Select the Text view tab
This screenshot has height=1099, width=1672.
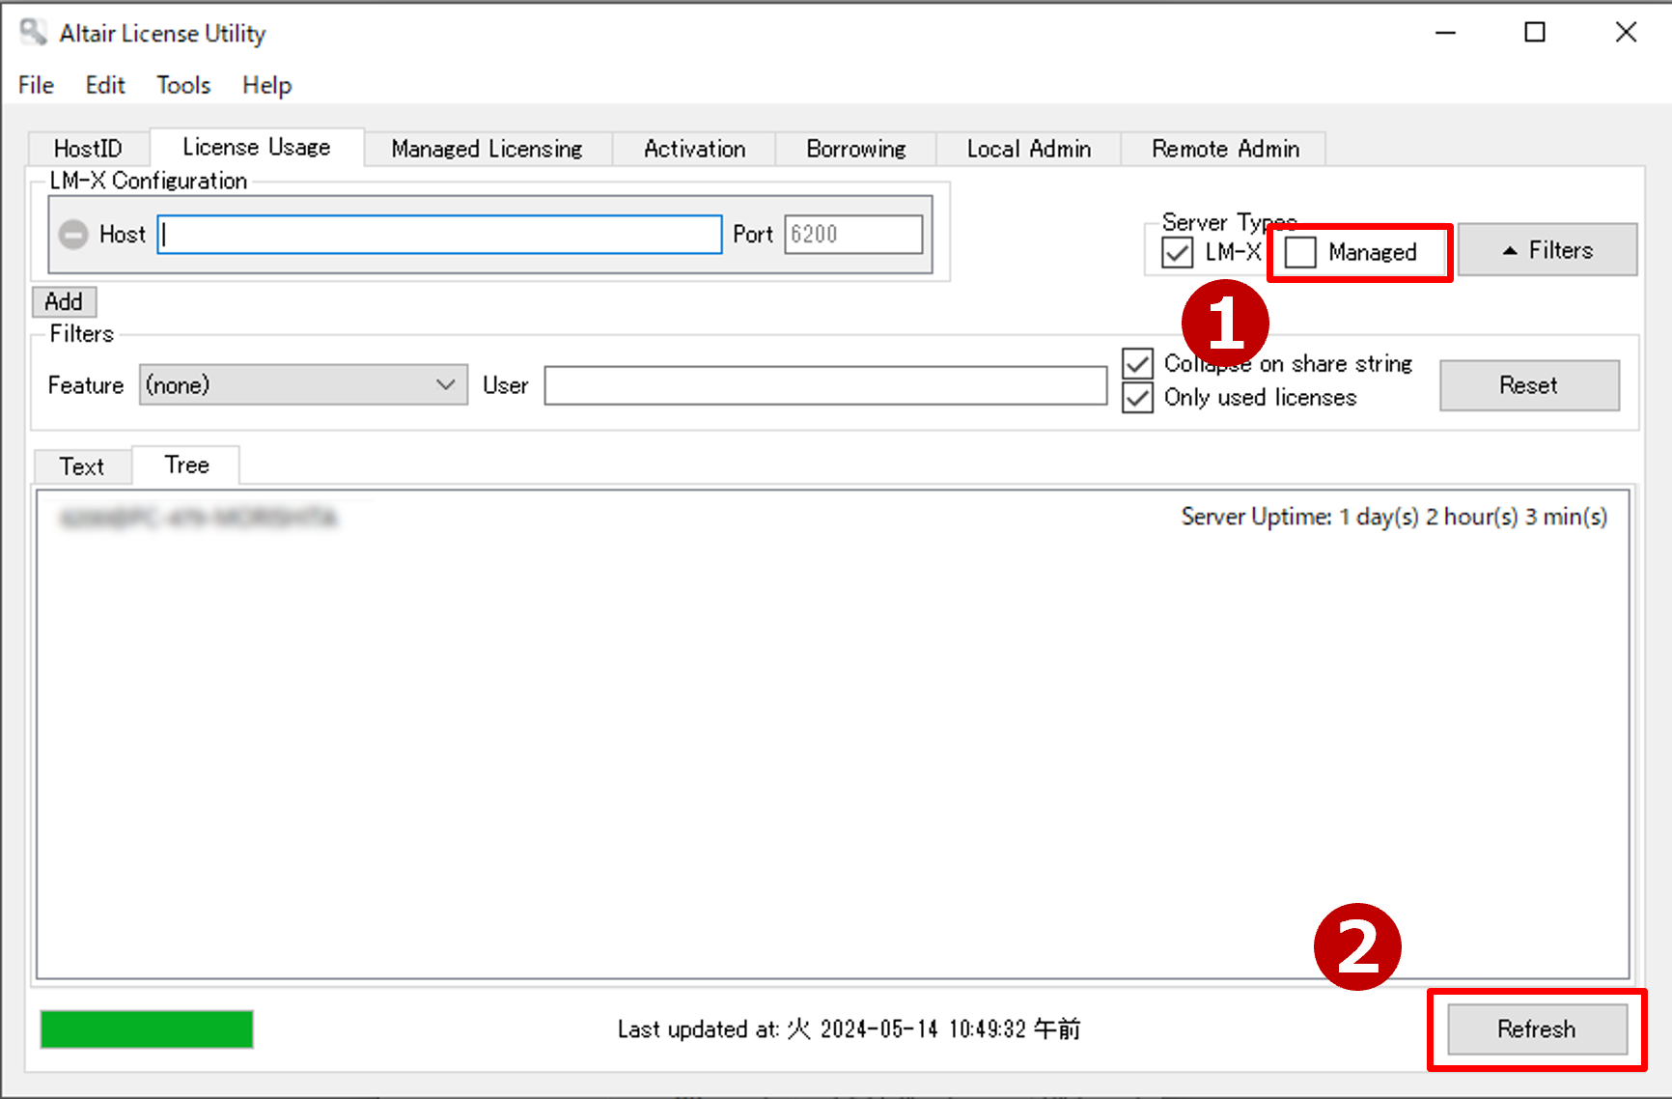(x=82, y=466)
